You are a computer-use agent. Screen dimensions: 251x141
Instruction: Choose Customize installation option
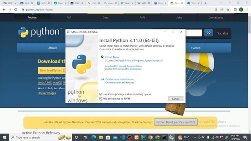(119, 79)
